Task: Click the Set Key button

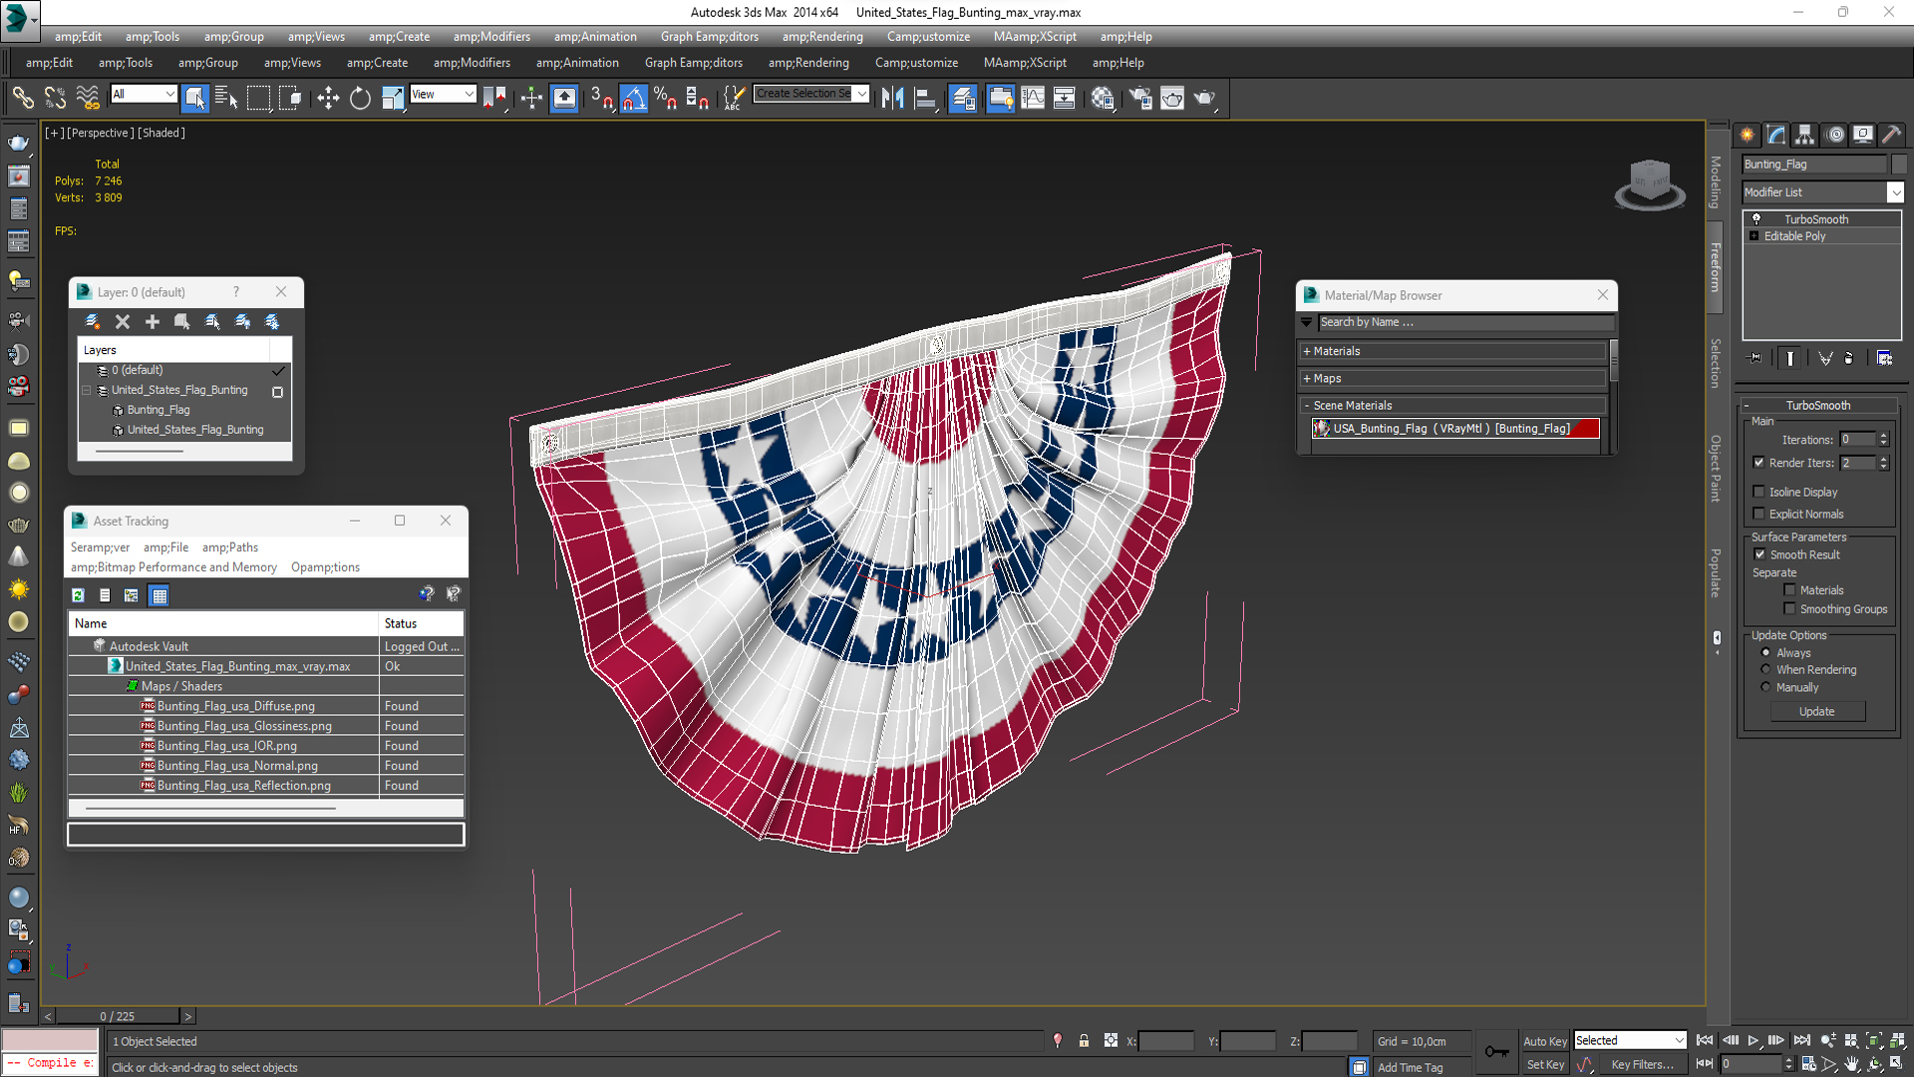Action: (1546, 1065)
